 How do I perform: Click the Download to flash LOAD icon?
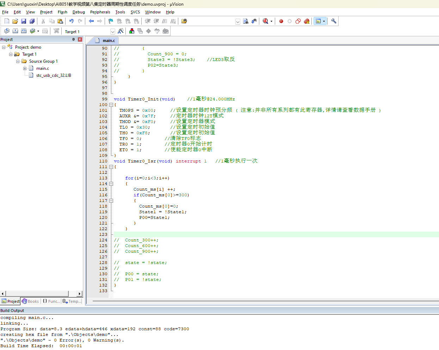pyautogui.click(x=56, y=31)
